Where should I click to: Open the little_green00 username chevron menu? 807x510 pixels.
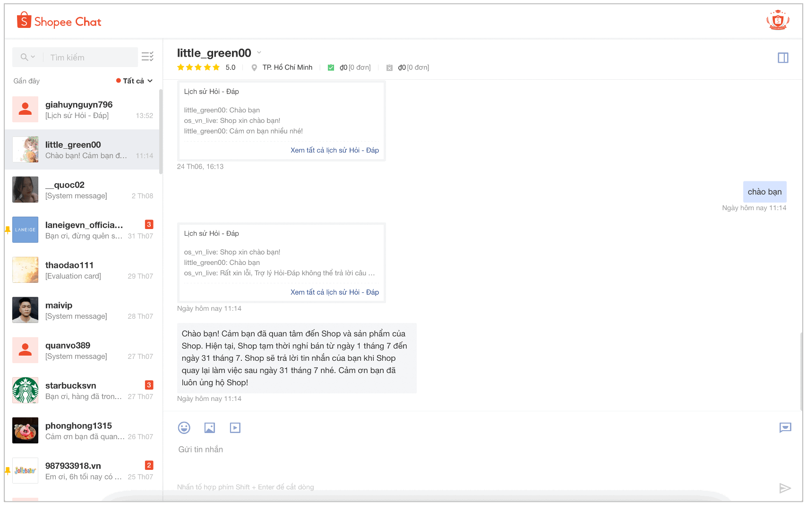tap(259, 52)
